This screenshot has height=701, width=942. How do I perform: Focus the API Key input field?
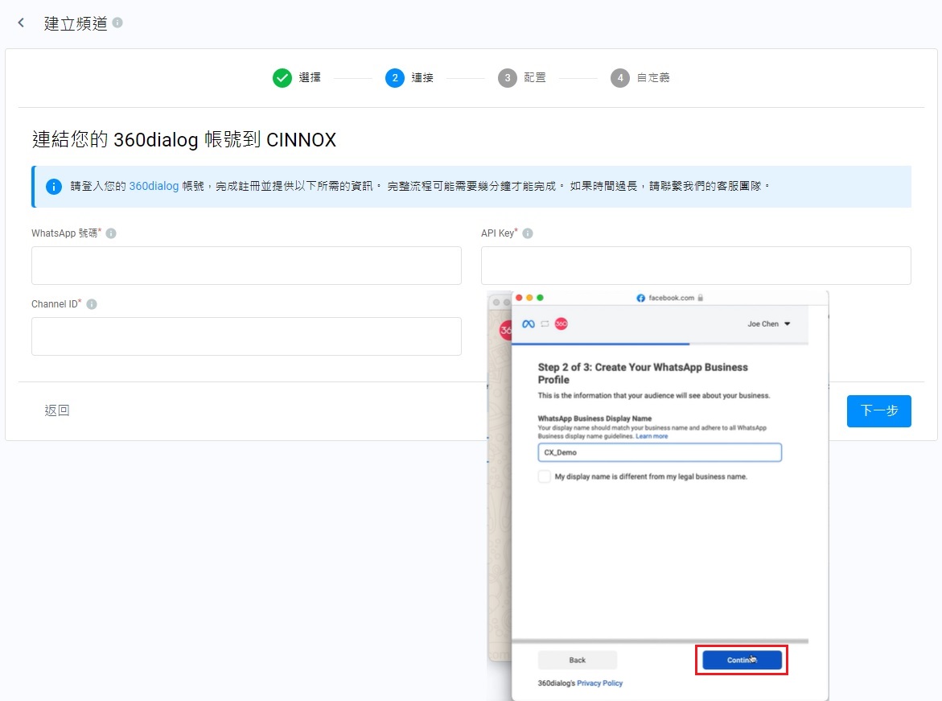[x=696, y=266]
